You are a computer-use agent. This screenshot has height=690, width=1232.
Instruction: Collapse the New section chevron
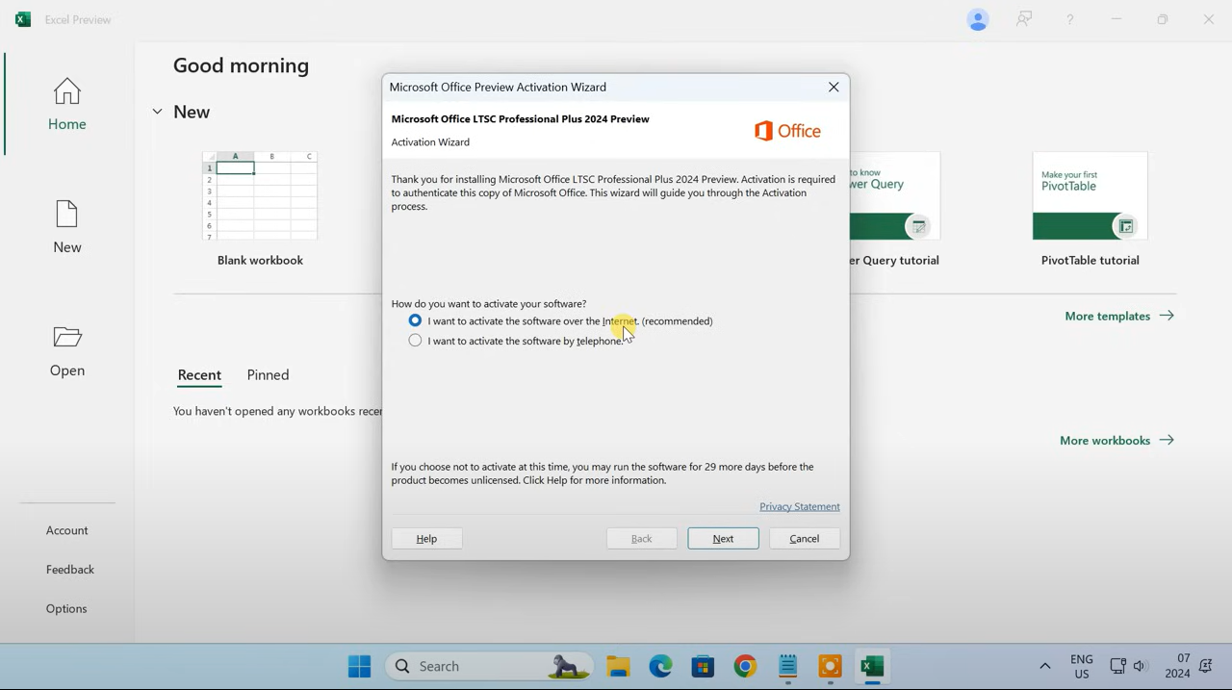(157, 112)
